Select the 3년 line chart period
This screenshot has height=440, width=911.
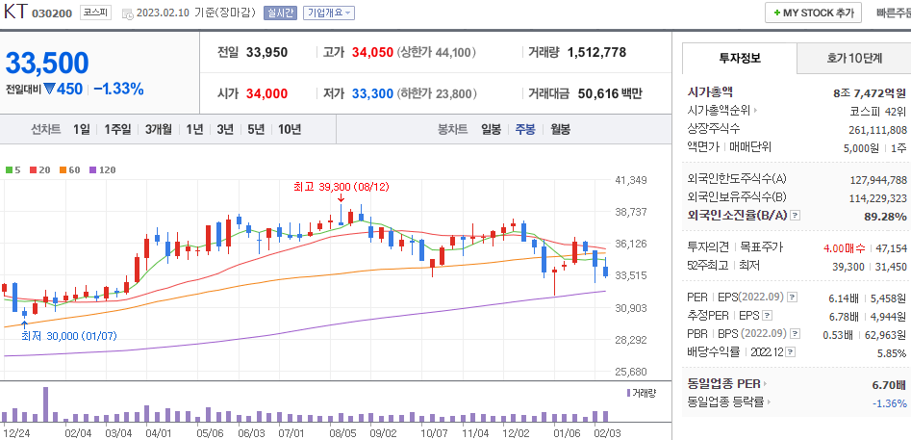click(225, 129)
